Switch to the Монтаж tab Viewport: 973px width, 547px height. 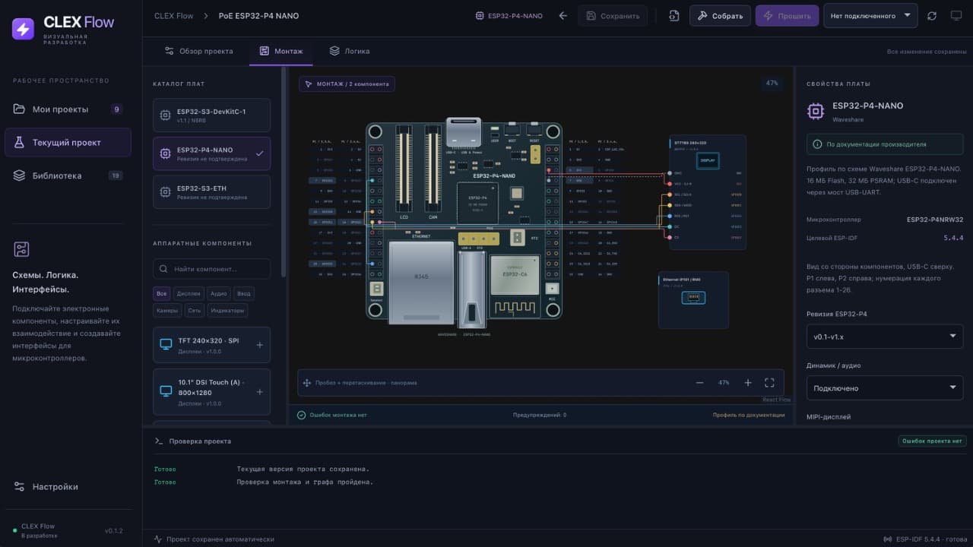click(x=281, y=51)
